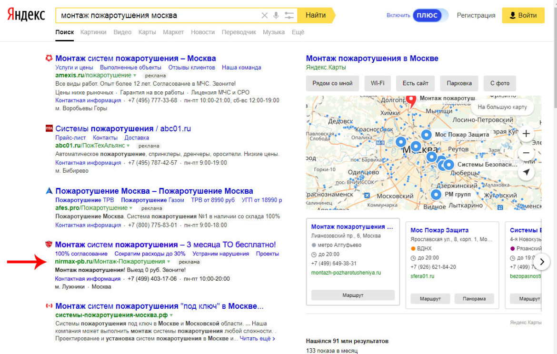Screen dimensions: 557x354
Task: Open the Yandex logo home link
Action: 26,15
